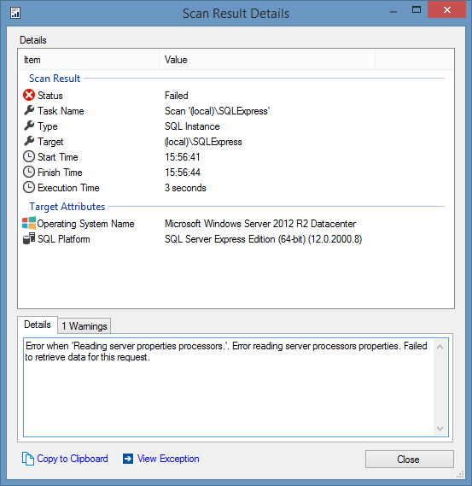Select the start time 15:56:41

click(x=182, y=157)
